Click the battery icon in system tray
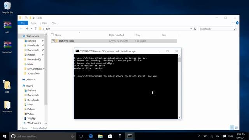 pos(205,136)
